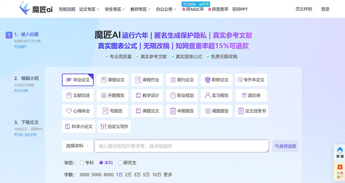
Task: Expand the 论文专区 dropdown menu
Action: [x=89, y=9]
